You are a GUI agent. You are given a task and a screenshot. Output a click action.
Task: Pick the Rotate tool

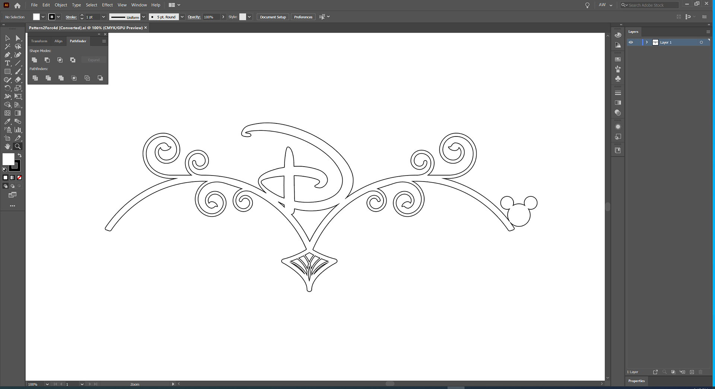7,88
